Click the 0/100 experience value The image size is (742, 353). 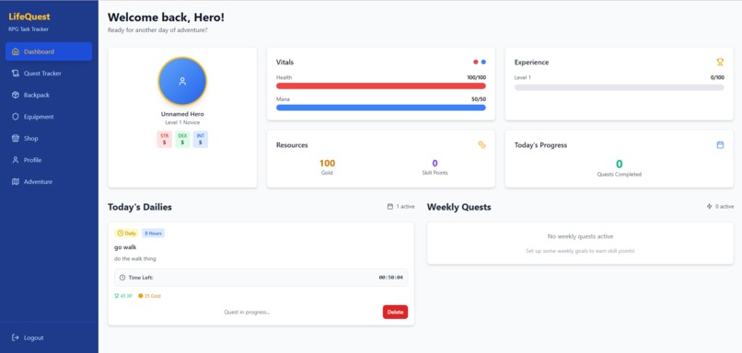717,77
